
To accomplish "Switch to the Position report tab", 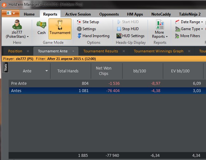I will pyautogui.click(x=15, y=51).
